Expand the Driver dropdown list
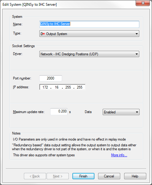152x185 pixels. [x=137, y=54]
